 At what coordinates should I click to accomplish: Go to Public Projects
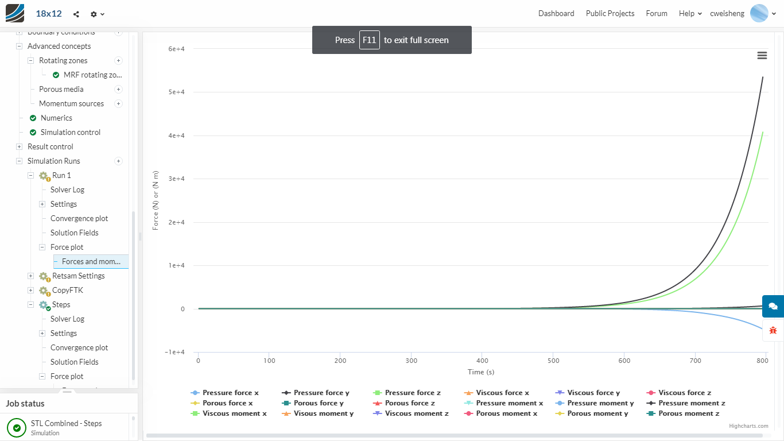point(610,13)
